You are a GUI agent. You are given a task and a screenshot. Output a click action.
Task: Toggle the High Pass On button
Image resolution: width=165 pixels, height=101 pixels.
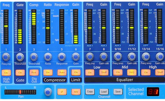coord(6,73)
